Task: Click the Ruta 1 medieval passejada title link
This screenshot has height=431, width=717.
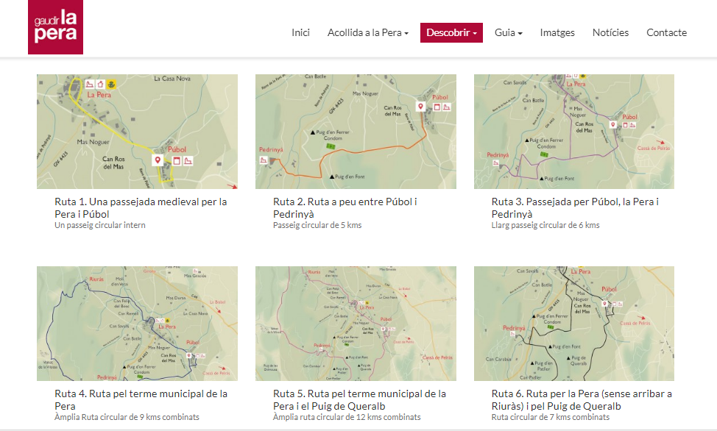Action: (140, 207)
